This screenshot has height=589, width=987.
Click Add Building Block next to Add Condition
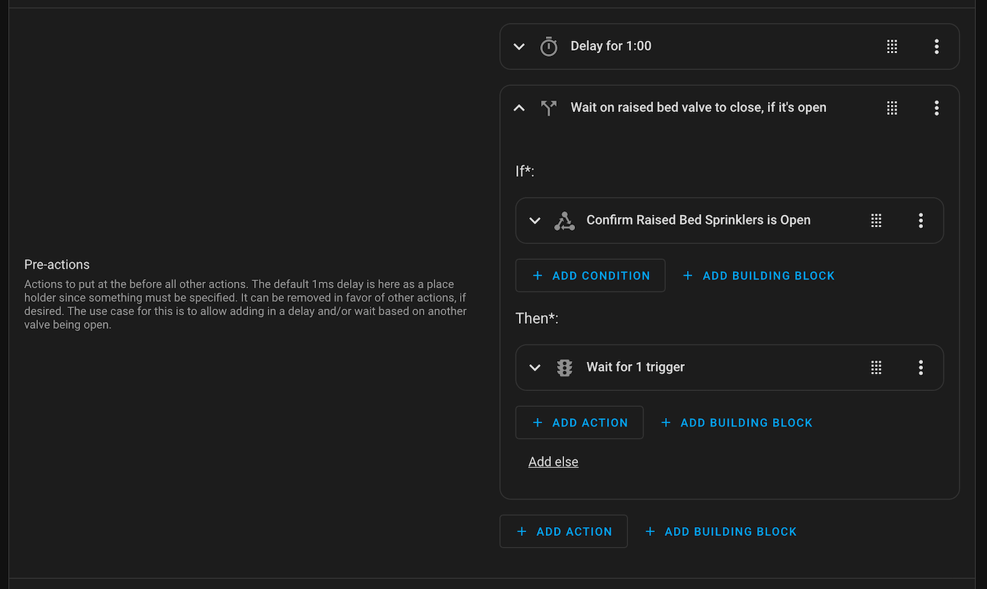click(x=758, y=276)
